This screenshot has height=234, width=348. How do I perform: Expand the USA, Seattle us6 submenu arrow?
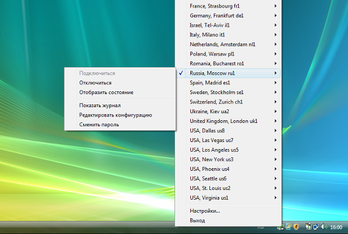click(276, 178)
